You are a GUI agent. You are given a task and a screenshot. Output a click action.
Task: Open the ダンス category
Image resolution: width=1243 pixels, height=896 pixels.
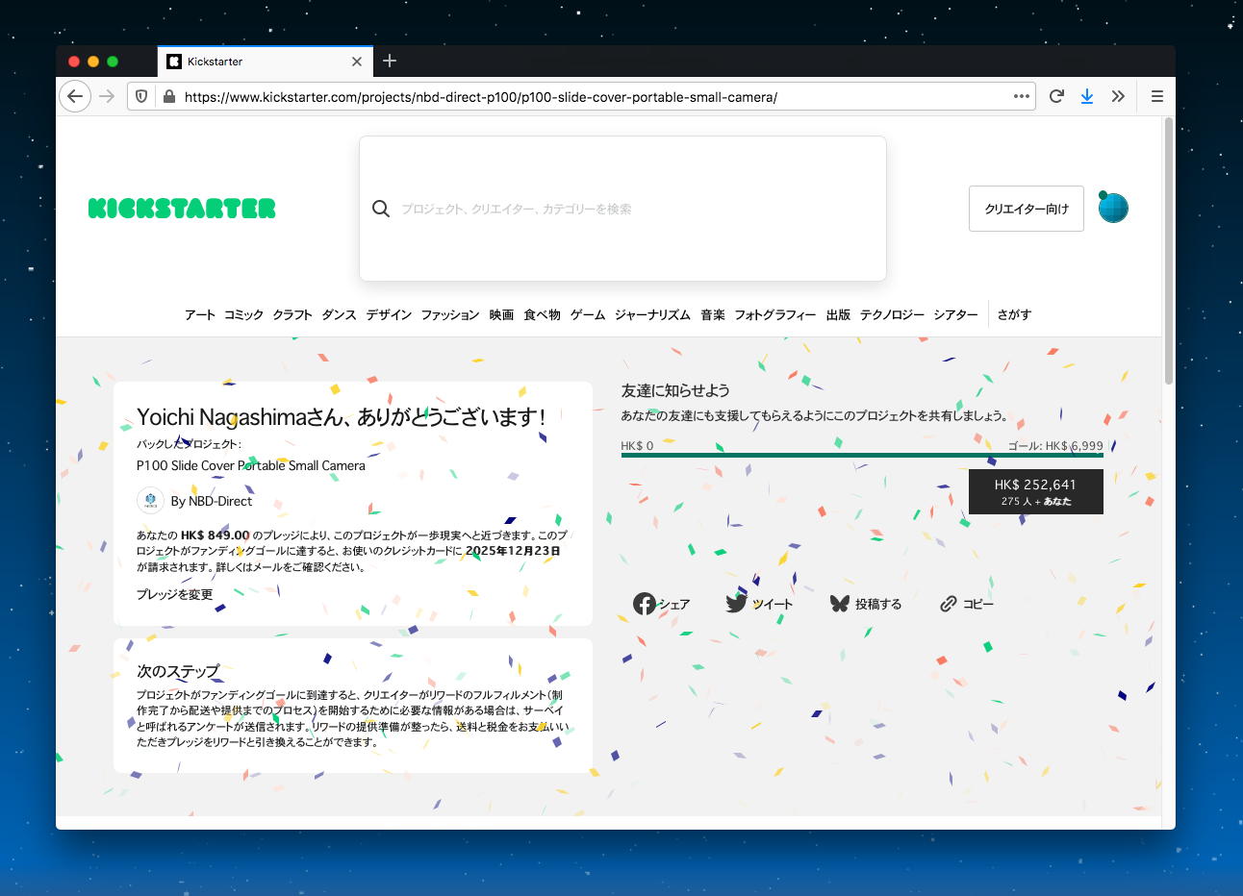[339, 314]
